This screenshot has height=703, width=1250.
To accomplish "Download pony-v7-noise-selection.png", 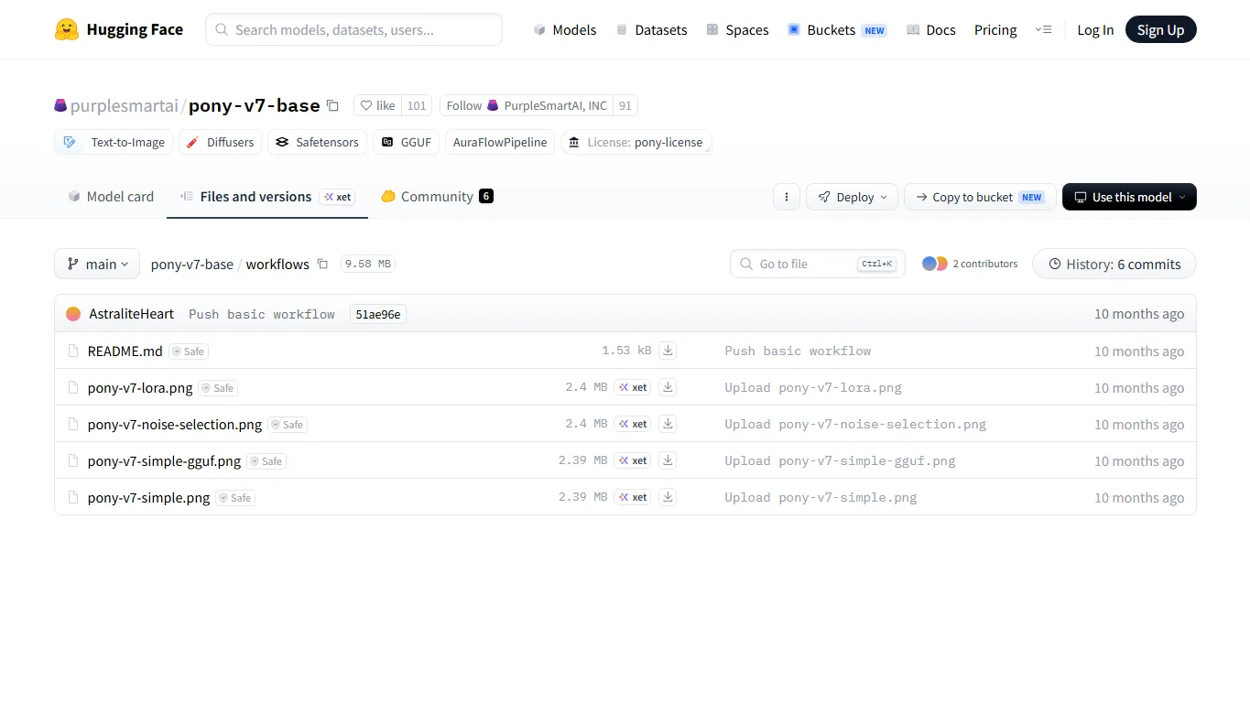I will coord(668,424).
